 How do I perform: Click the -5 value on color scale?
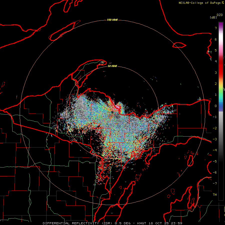point(215,161)
